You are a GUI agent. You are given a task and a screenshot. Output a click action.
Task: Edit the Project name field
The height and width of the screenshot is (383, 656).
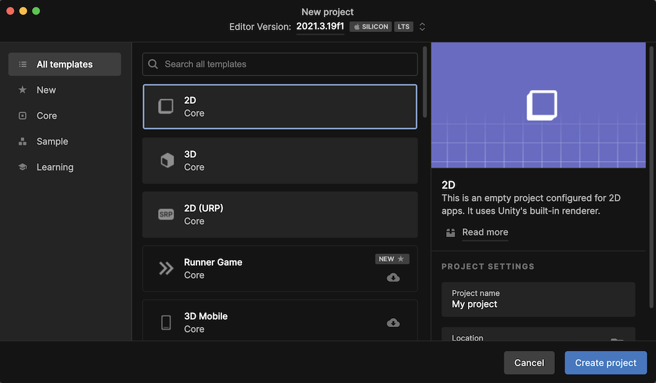point(538,304)
